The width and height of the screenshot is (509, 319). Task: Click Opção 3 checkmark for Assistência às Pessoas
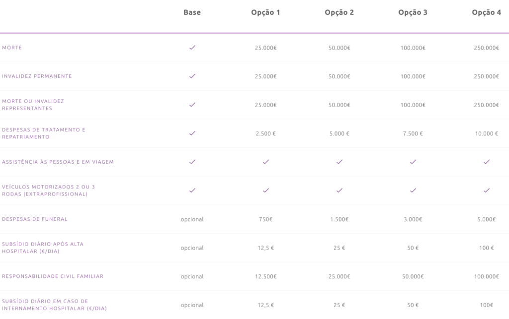[x=413, y=162]
